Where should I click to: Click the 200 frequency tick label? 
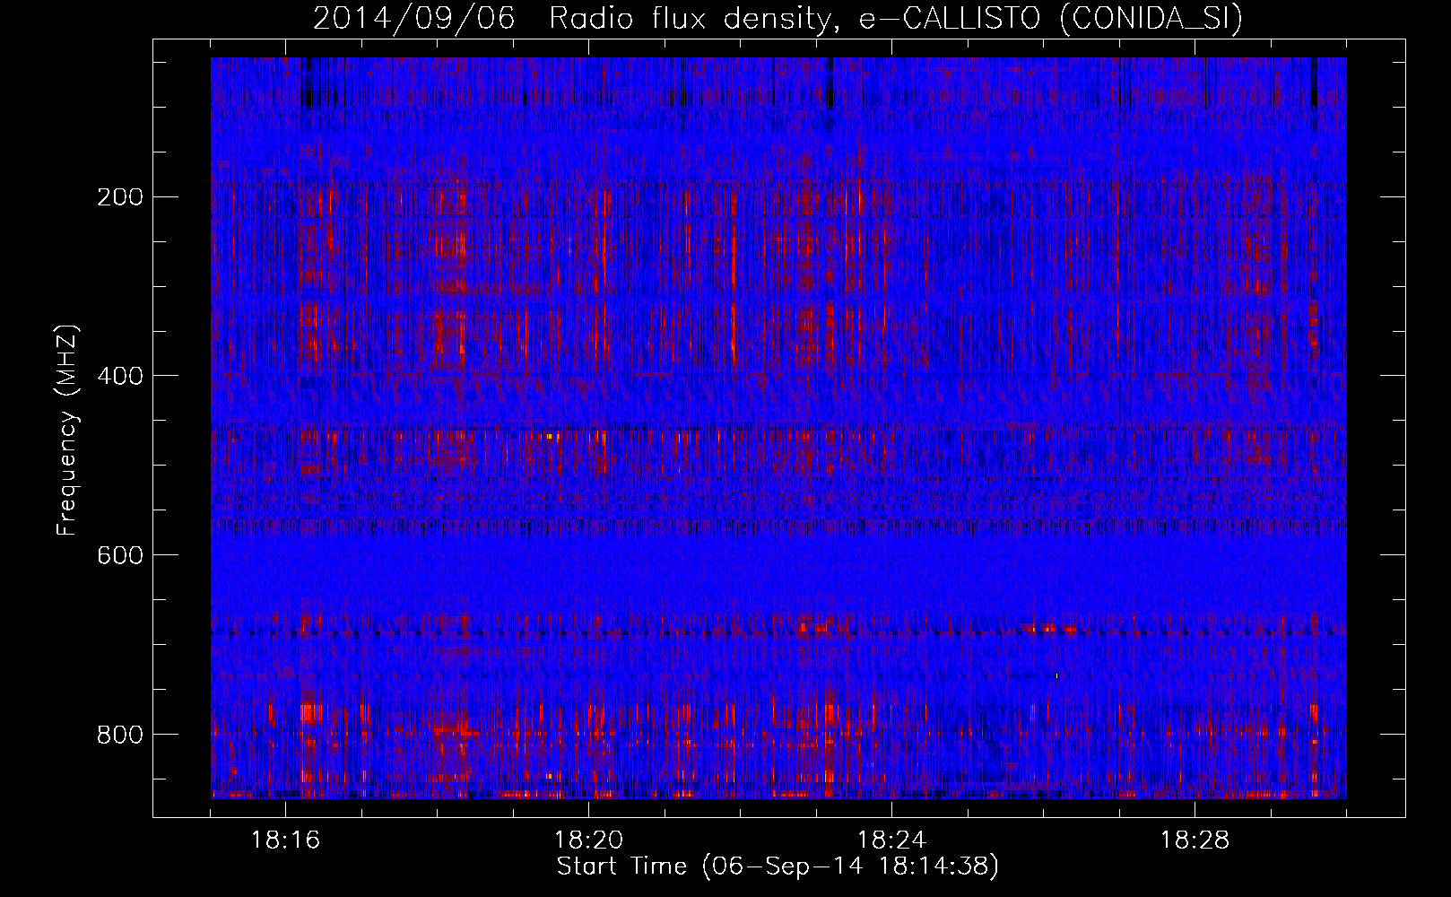click(x=119, y=196)
